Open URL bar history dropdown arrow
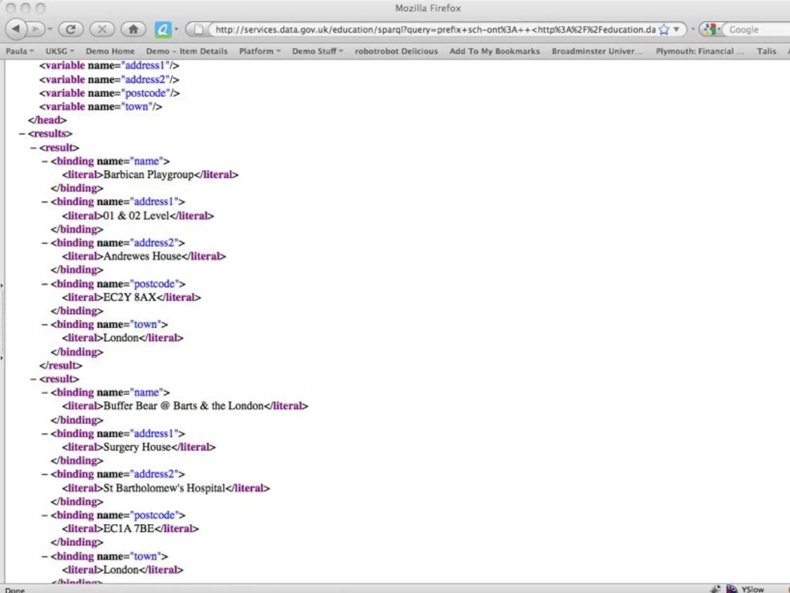Image resolution: width=790 pixels, height=593 pixels. tap(677, 29)
